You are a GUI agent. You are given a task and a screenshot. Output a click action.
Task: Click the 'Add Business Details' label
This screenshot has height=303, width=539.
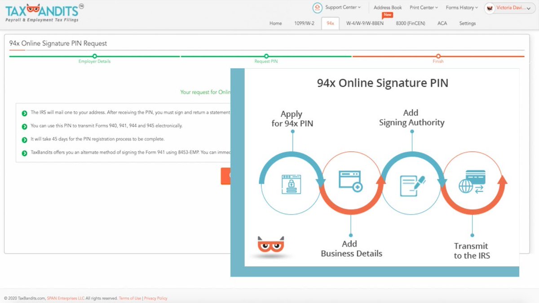point(351,249)
